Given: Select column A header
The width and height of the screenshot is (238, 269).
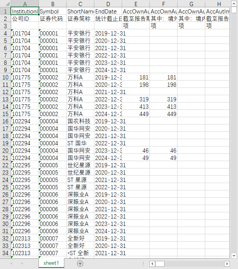Looking at the screenshot, I should coord(25,4).
